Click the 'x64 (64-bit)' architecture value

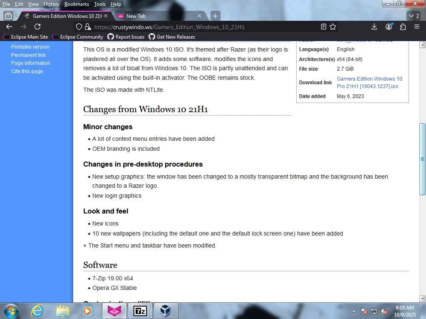click(349, 59)
